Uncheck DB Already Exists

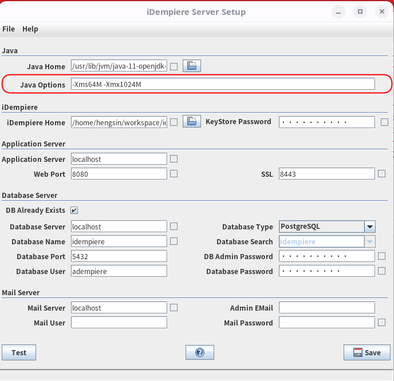coord(74,210)
